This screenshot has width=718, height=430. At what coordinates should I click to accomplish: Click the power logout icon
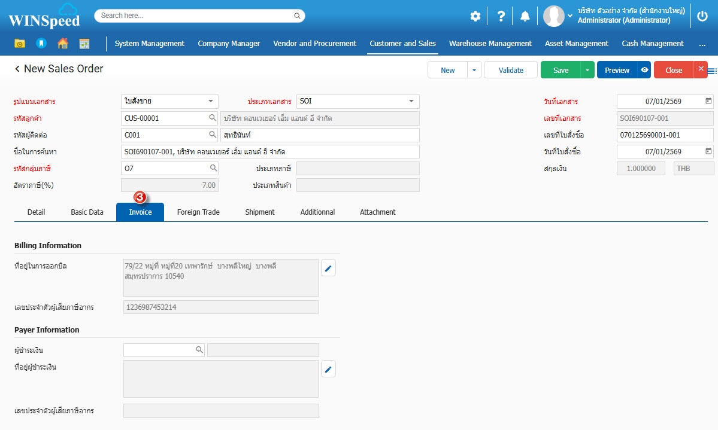702,16
